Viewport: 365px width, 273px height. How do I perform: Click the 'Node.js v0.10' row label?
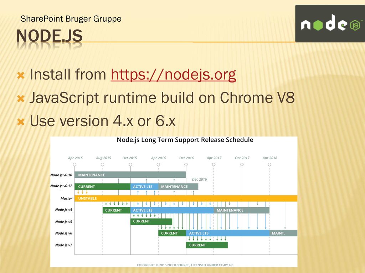tap(61, 175)
